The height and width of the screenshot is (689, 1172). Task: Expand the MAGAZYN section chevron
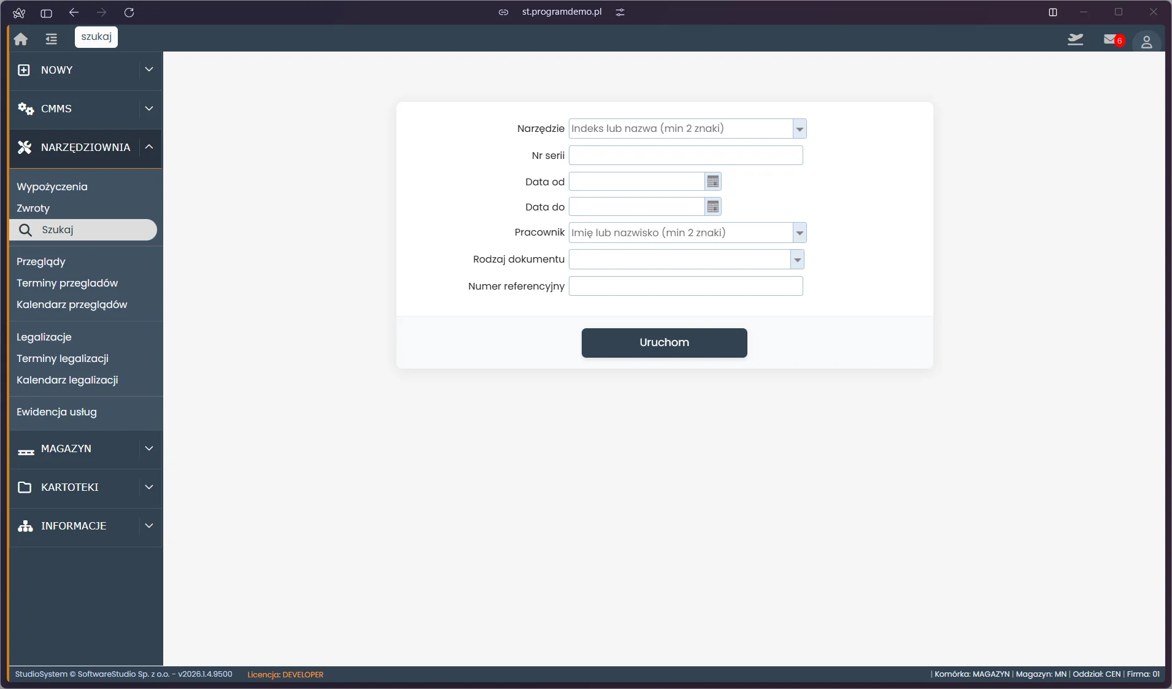pos(149,448)
